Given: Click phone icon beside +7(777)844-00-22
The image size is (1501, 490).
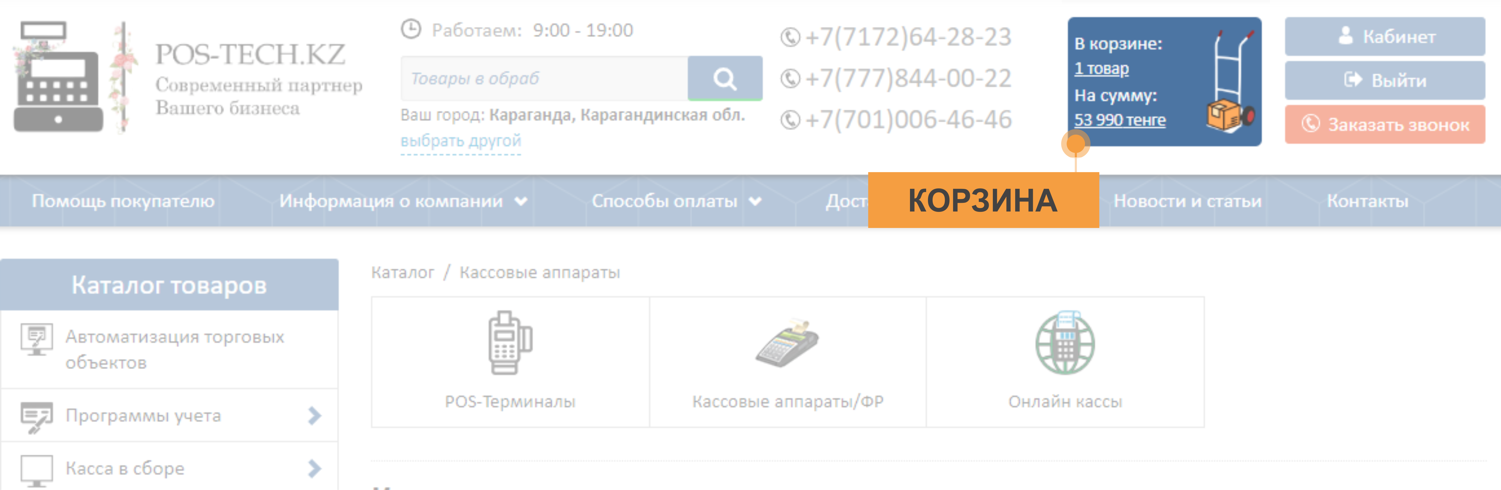Looking at the screenshot, I should [790, 78].
